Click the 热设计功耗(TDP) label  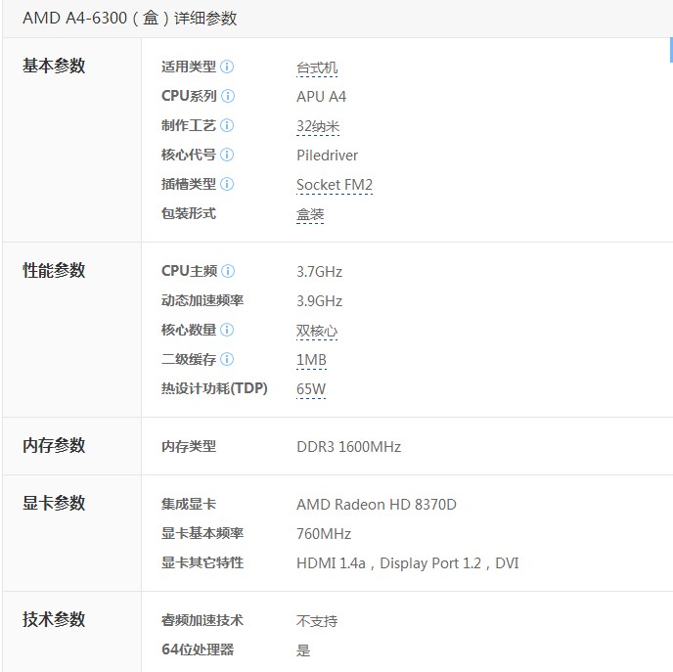(x=214, y=388)
